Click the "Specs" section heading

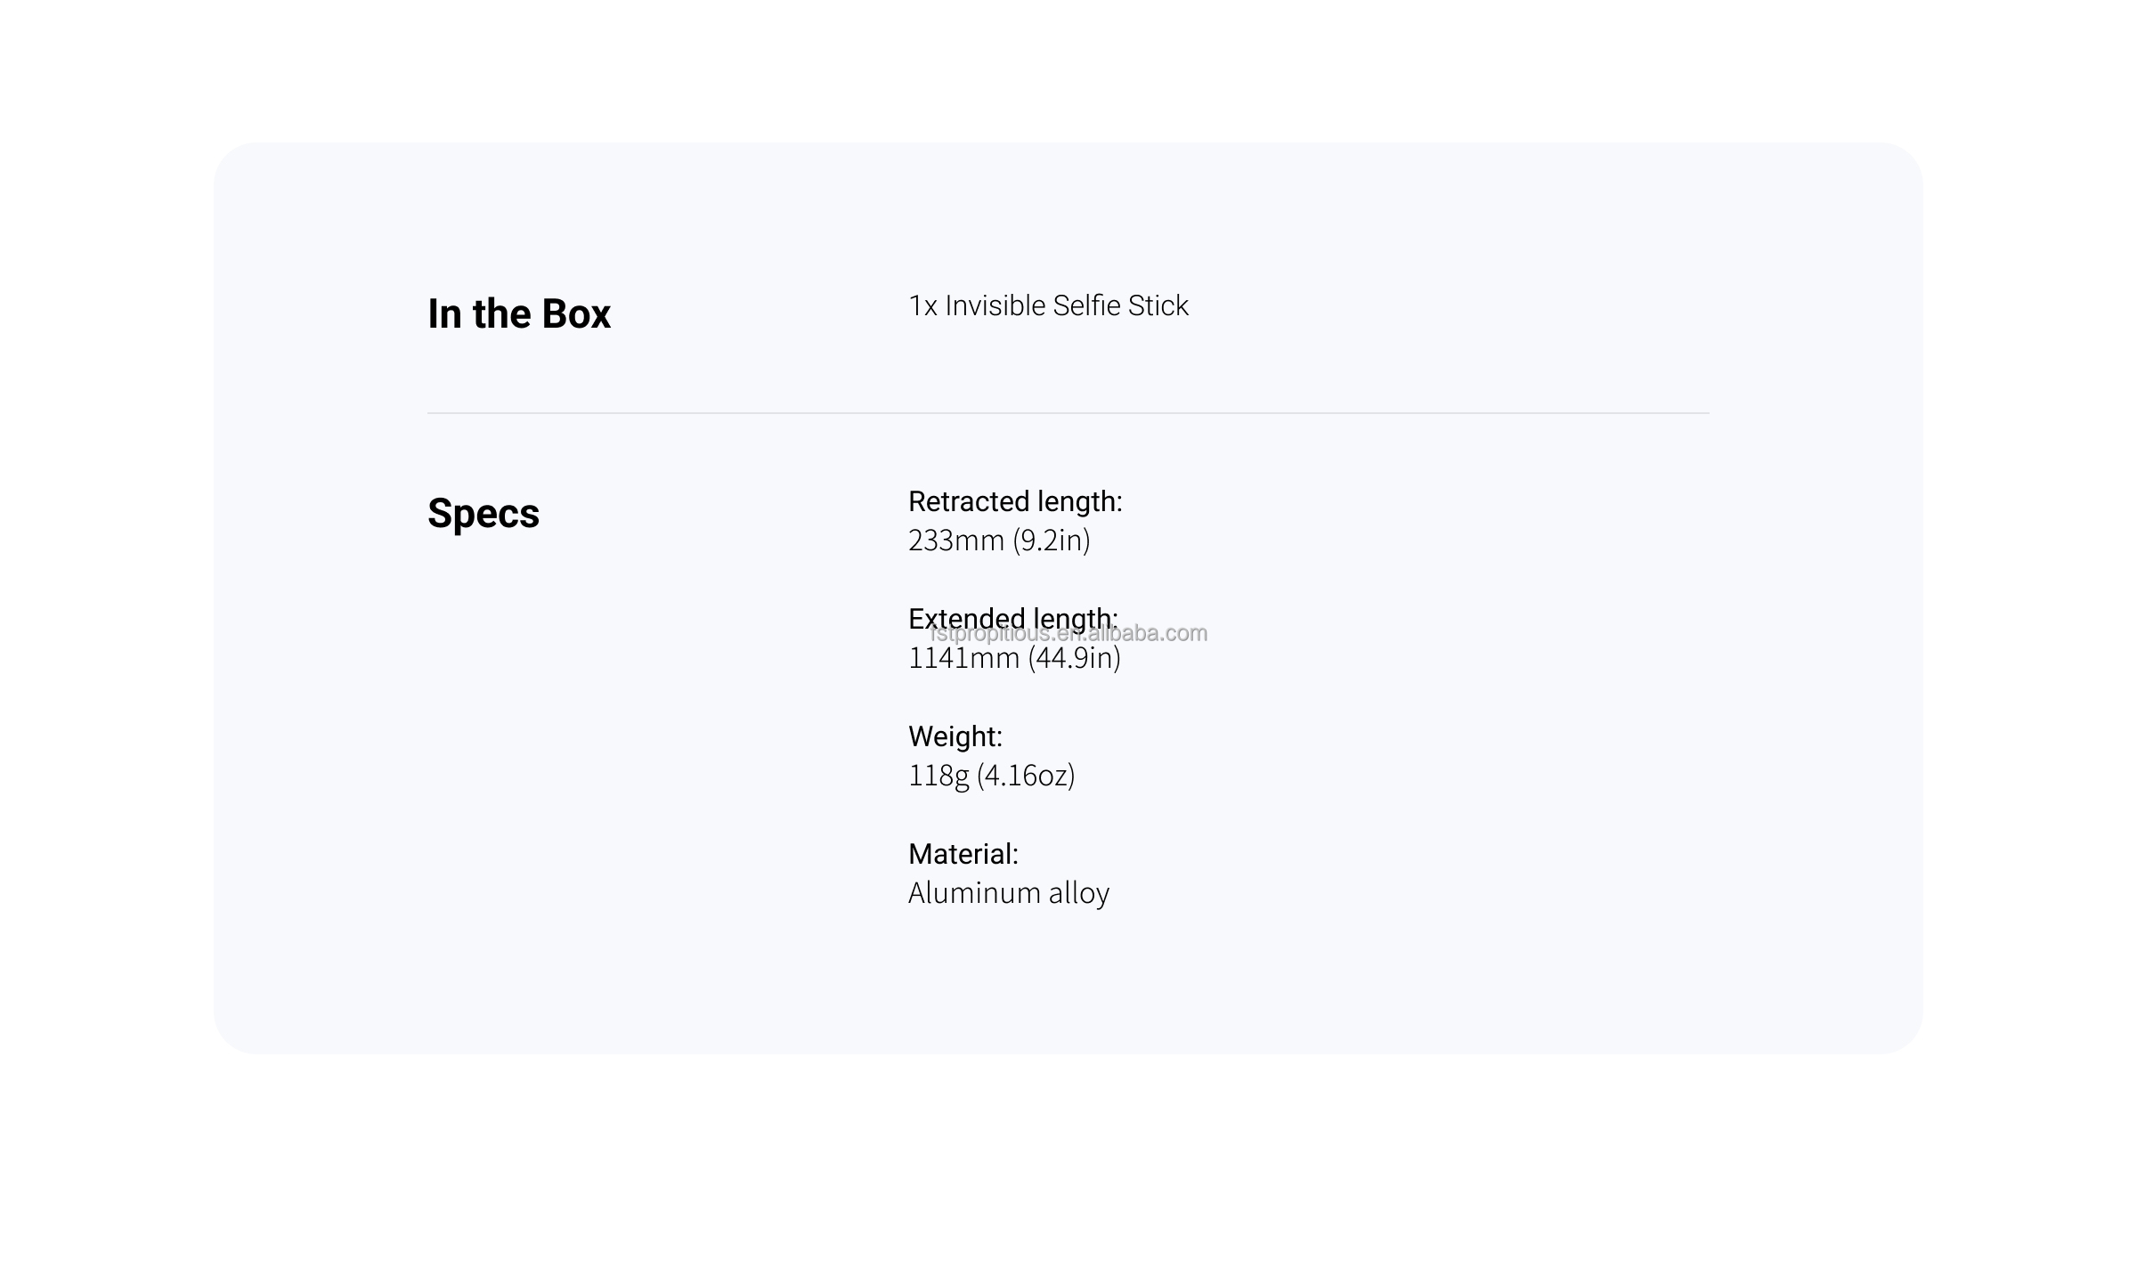tap(483, 513)
